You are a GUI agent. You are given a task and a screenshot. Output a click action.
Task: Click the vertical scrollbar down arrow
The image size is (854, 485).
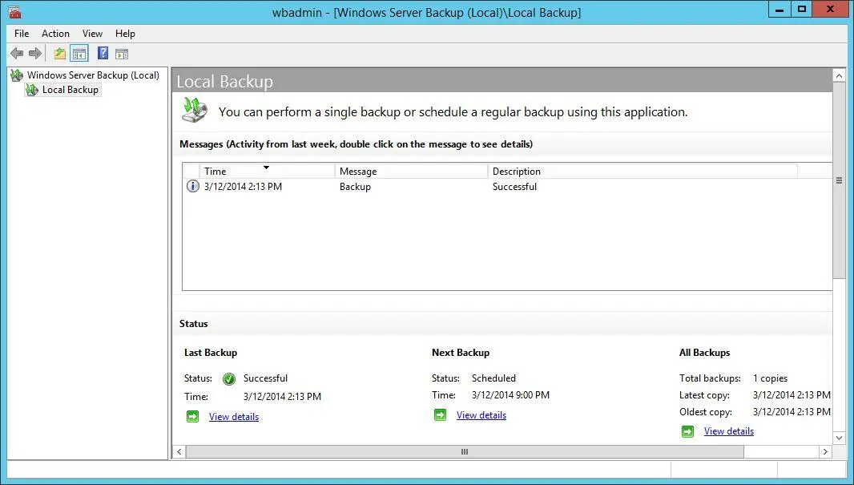click(x=840, y=437)
